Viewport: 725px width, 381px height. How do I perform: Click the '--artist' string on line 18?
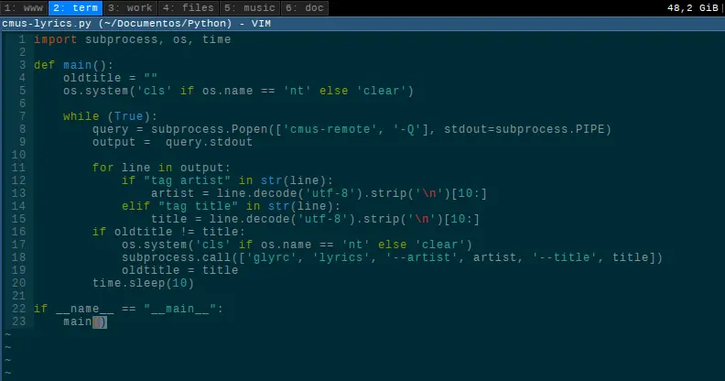pos(423,257)
